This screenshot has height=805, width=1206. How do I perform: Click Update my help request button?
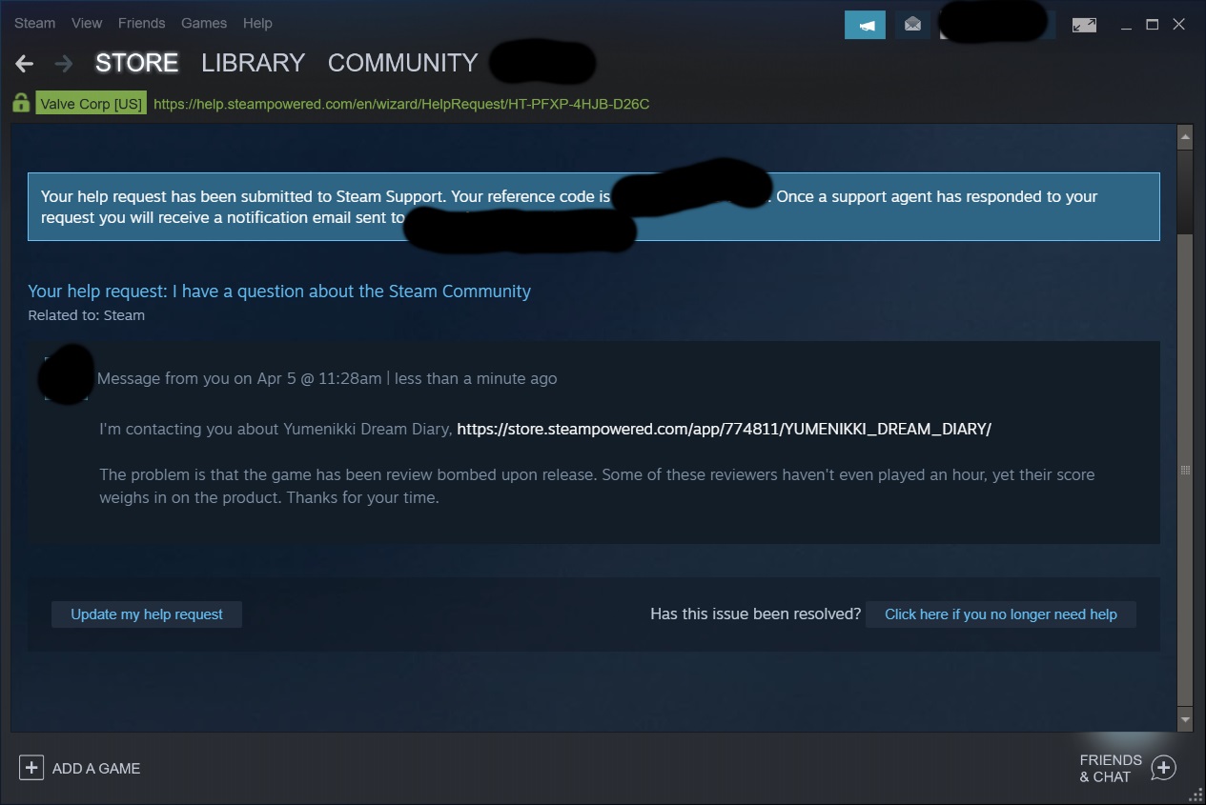pos(147,614)
